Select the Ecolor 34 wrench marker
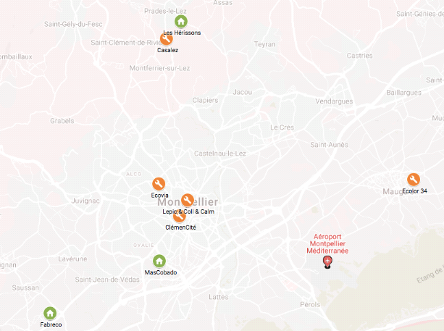This screenshot has width=444, height=331. tap(414, 180)
